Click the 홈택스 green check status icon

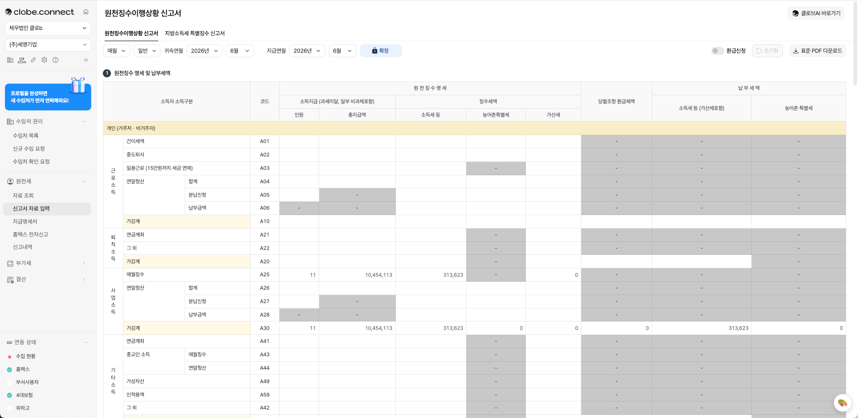[9, 370]
